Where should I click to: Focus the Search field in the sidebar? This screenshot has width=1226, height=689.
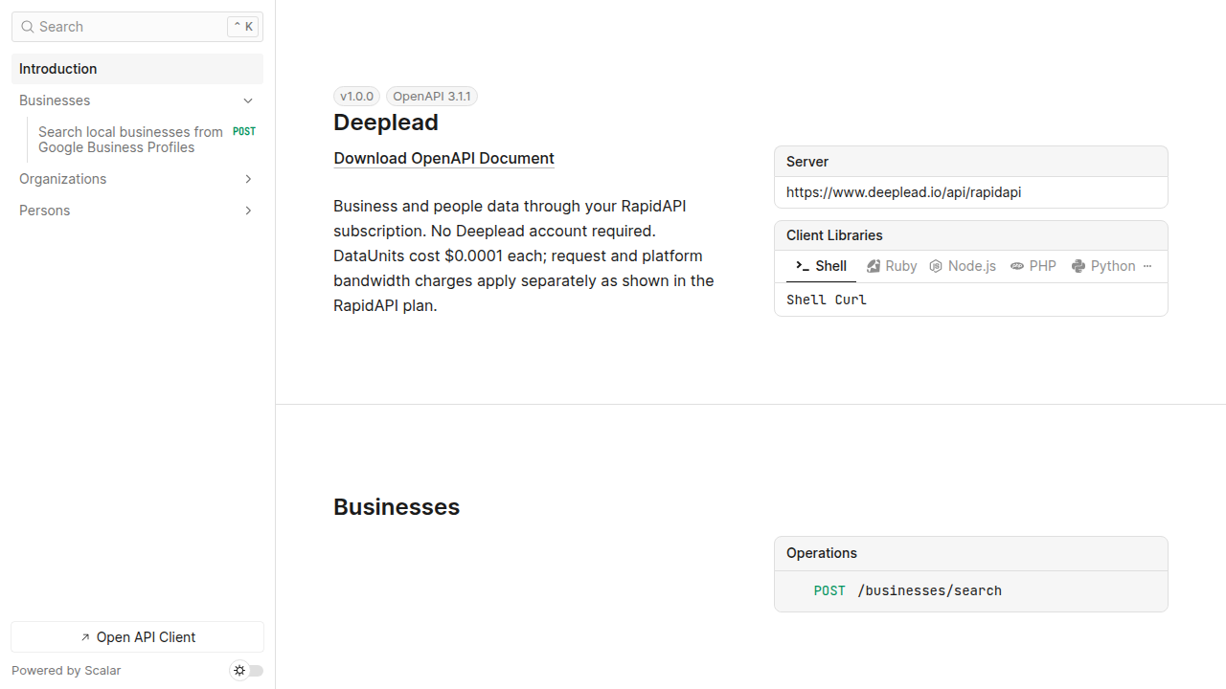click(x=137, y=27)
